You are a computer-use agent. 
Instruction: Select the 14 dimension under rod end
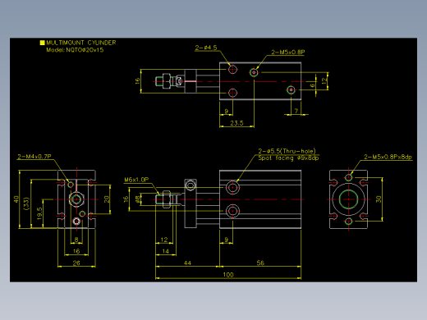coord(166,251)
